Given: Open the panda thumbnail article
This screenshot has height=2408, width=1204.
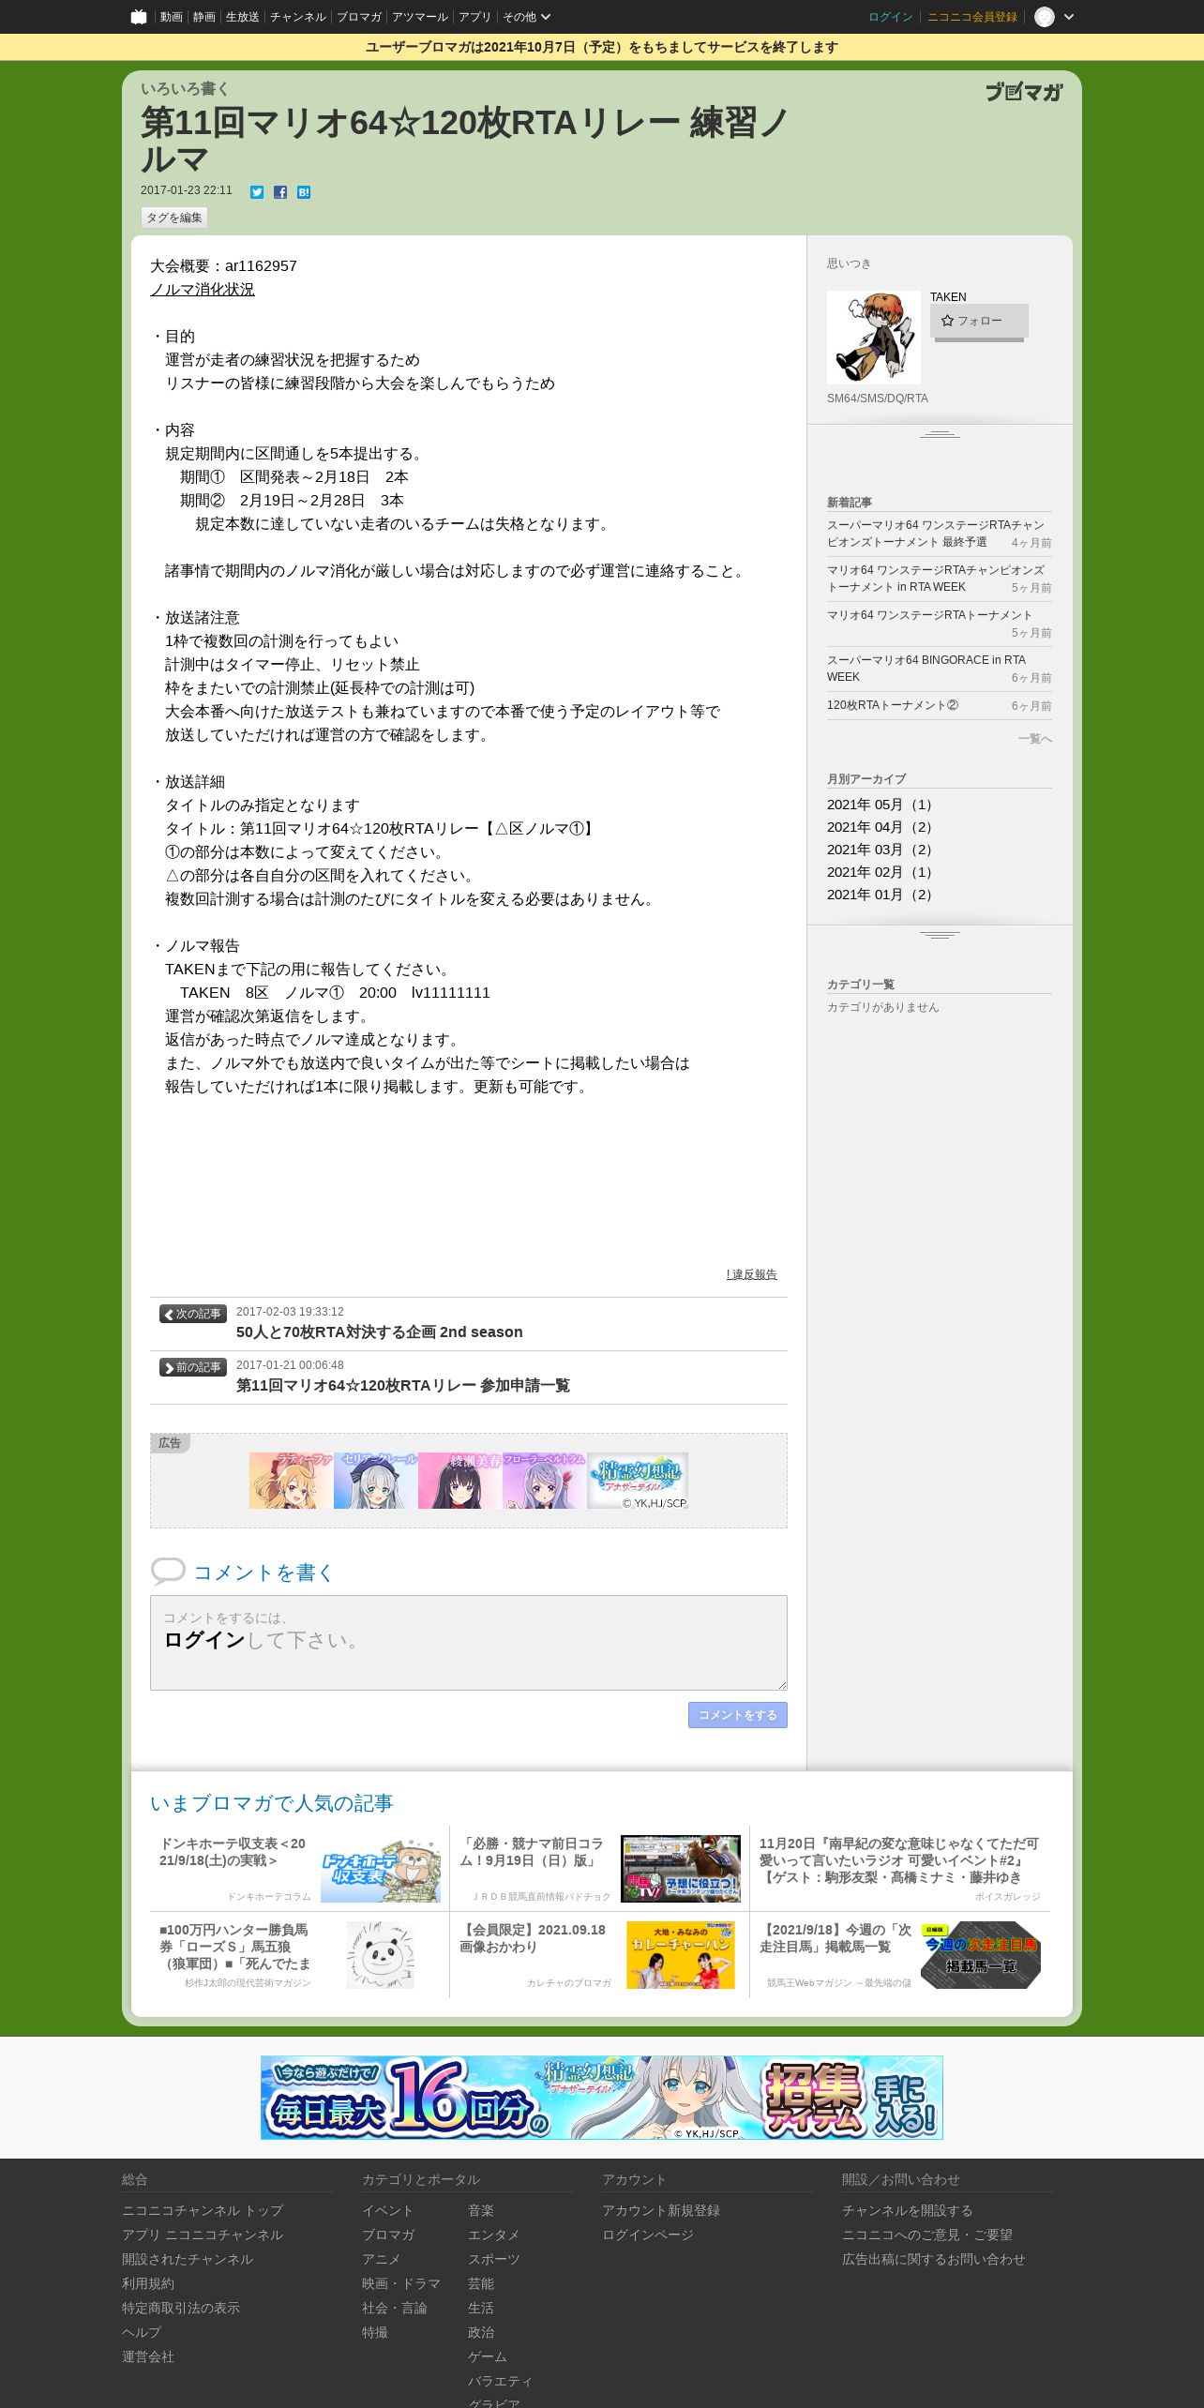Looking at the screenshot, I should click(381, 1955).
